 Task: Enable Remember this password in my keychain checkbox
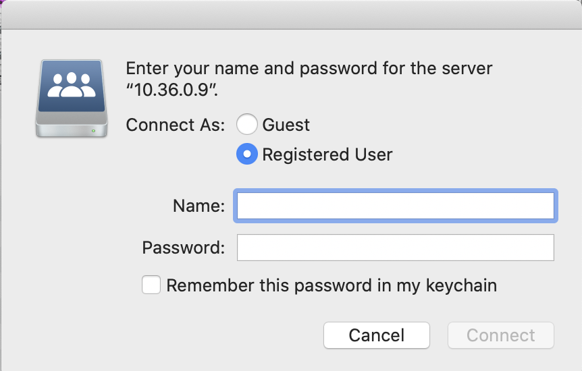(x=151, y=285)
